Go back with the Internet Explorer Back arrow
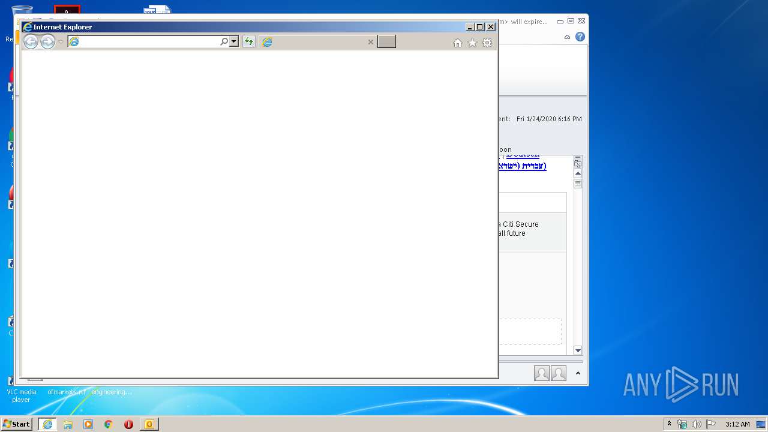The height and width of the screenshot is (432, 768). [x=31, y=41]
